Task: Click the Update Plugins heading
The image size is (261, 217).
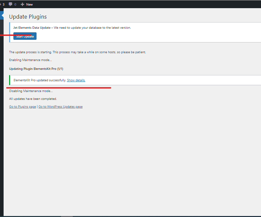Action: pos(28,17)
